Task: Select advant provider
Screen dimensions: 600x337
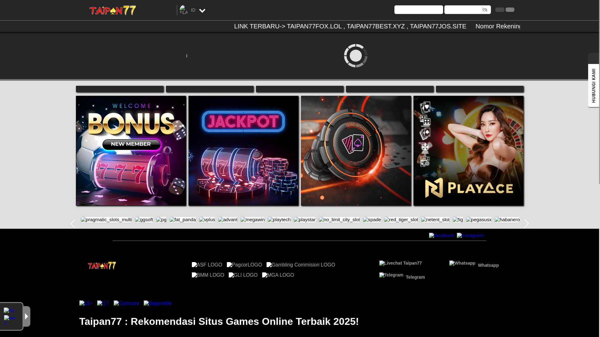Action: coord(228,220)
